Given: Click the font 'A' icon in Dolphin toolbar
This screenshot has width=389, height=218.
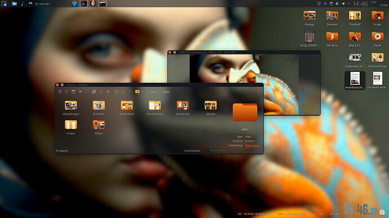Looking at the screenshot, I should pyautogui.click(x=108, y=92).
